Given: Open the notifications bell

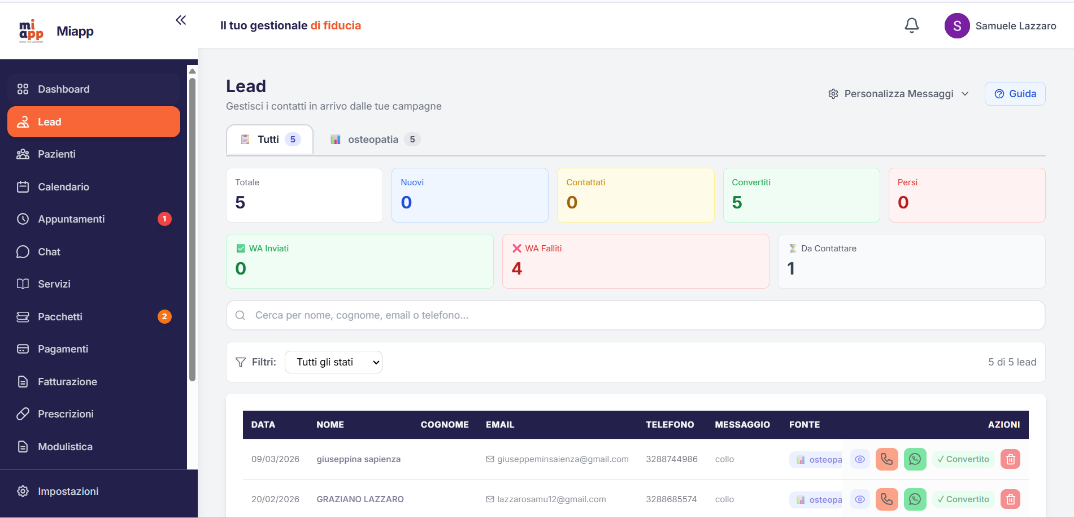Looking at the screenshot, I should click(x=911, y=25).
